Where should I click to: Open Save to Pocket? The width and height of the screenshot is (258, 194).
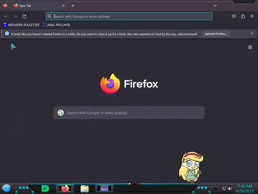[x=234, y=16]
